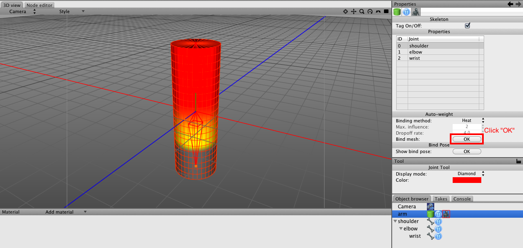Click the red joint Color swatch
This screenshot has height=248, width=523.
point(467,180)
